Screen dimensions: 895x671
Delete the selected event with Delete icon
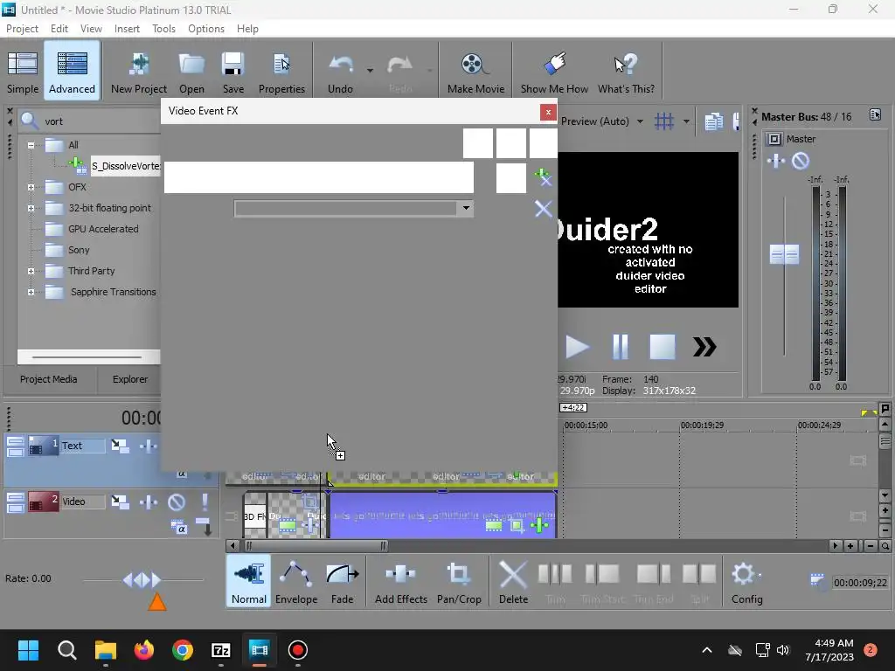513,581
